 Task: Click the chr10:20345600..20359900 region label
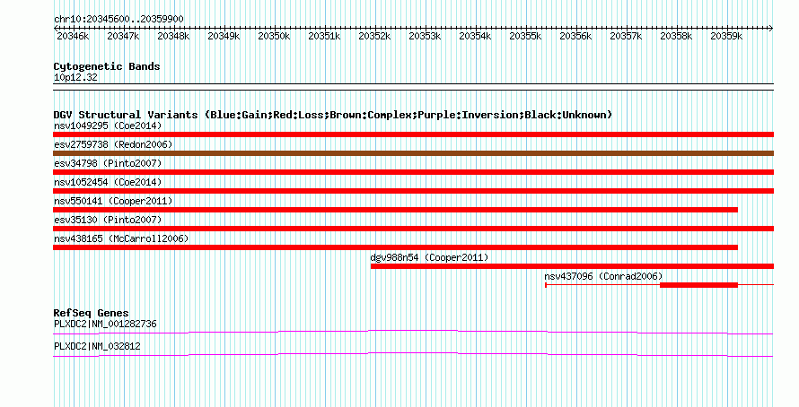pos(119,19)
